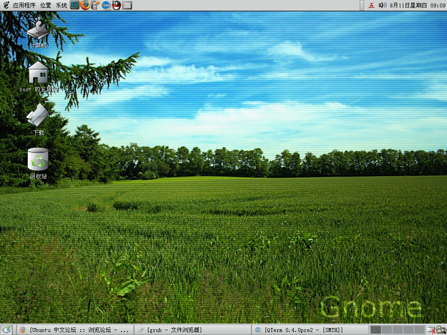Switch to Ubuntu 中文论坛 Firefox window
447x335 pixels.
point(75,330)
